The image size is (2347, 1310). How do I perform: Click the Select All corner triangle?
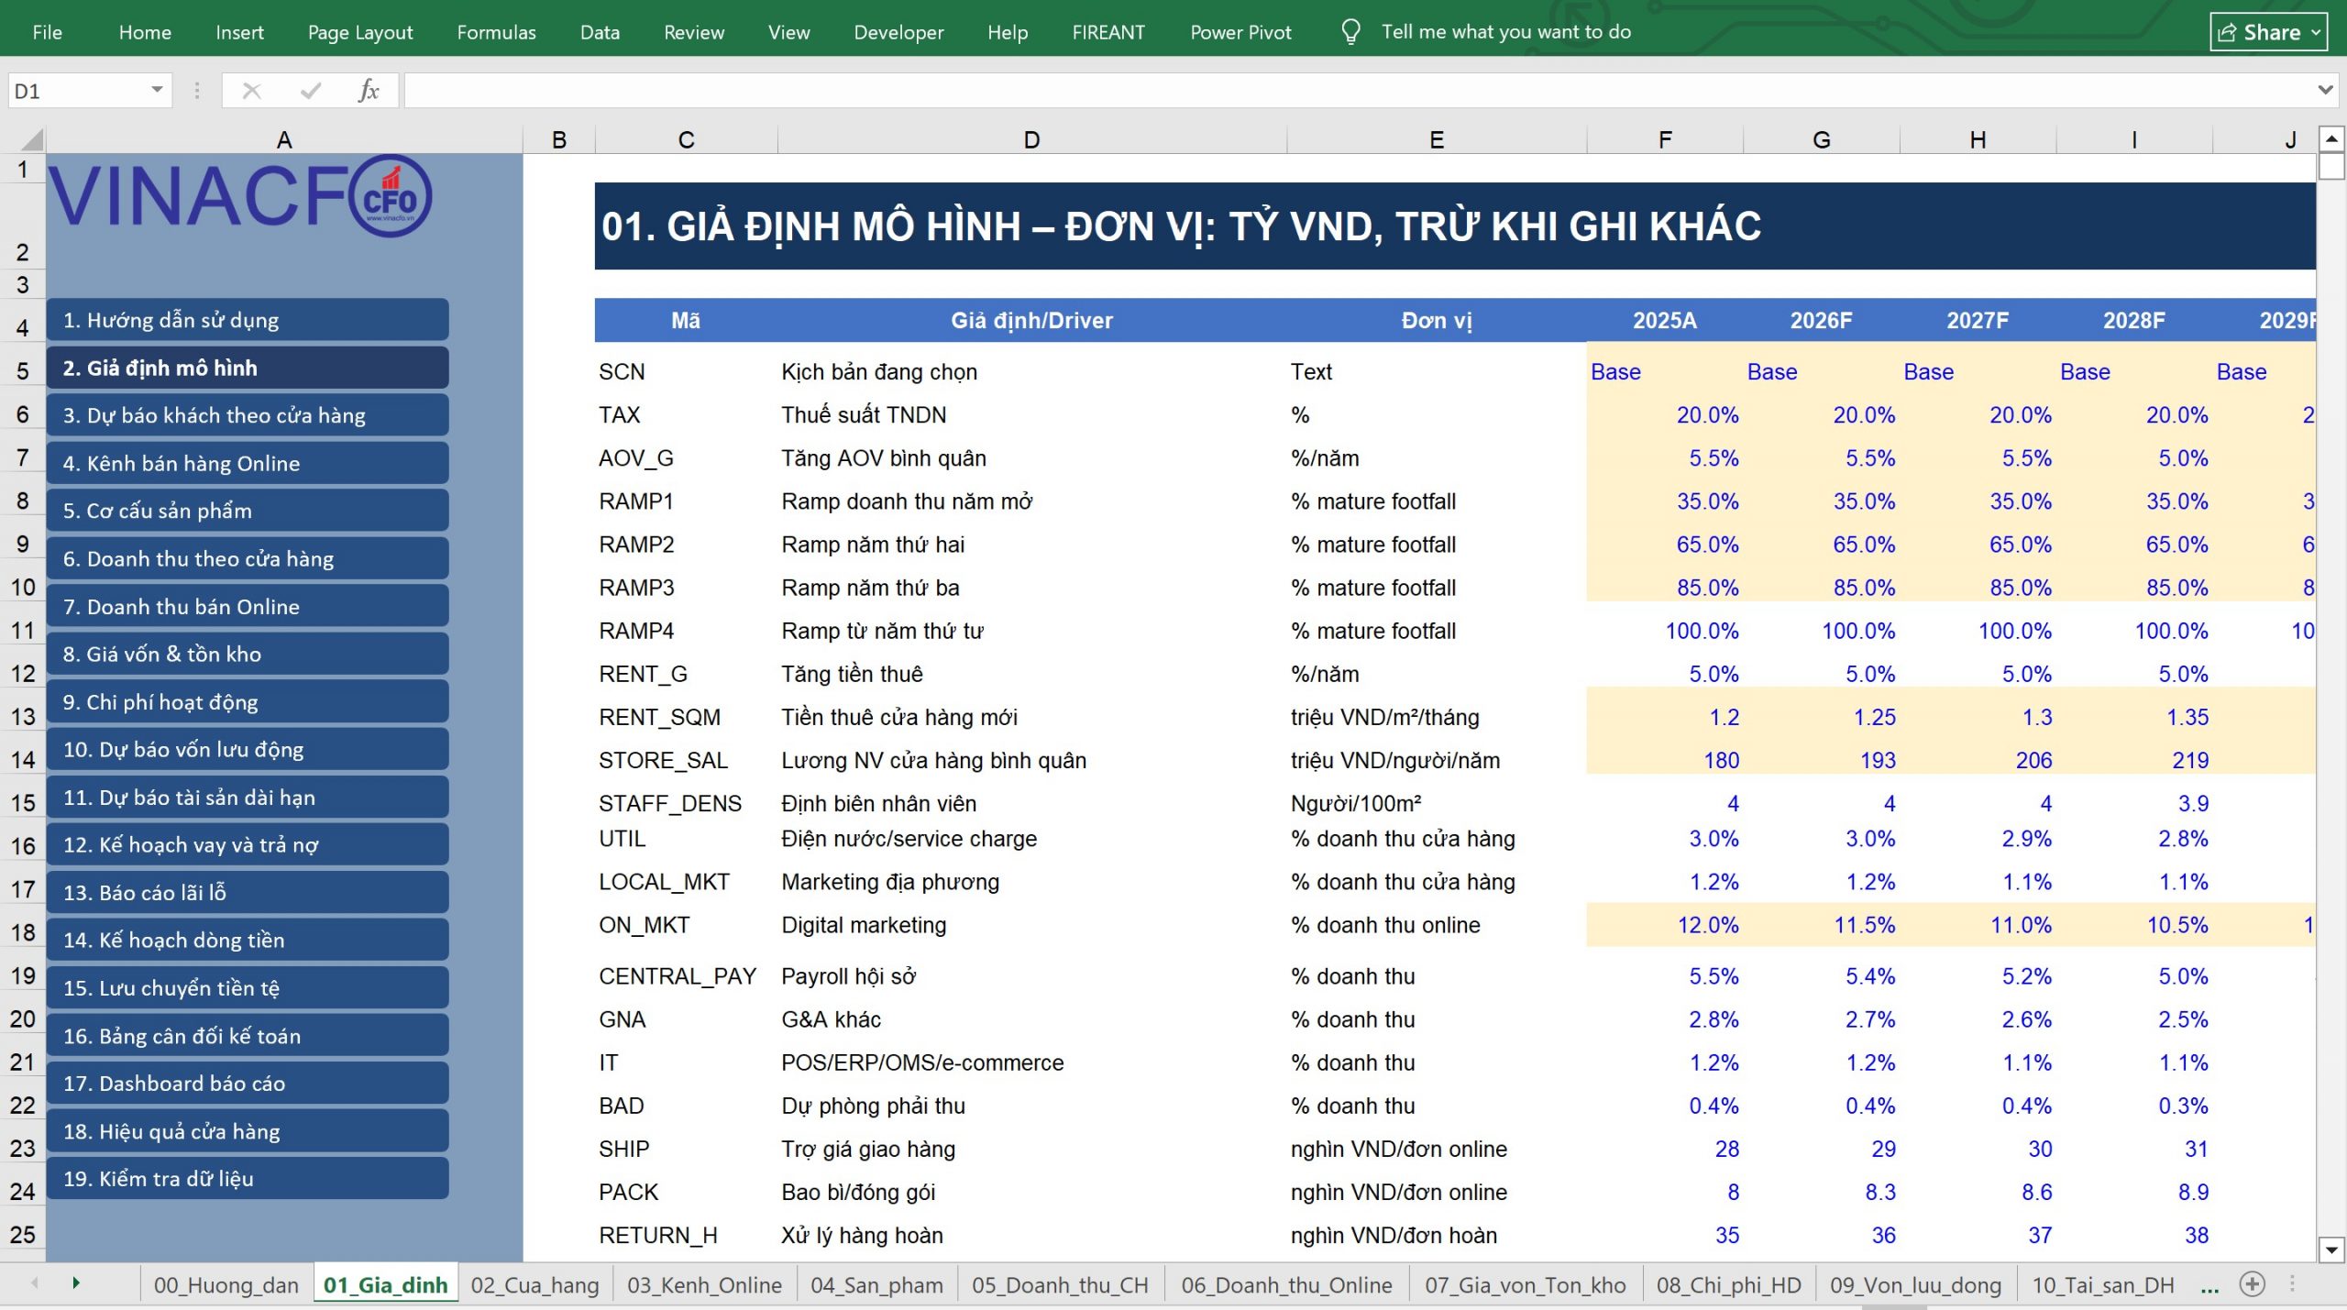pos(31,139)
